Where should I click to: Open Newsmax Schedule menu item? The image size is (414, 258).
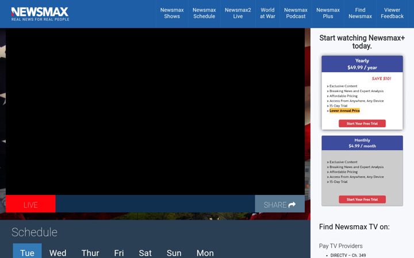tap(204, 13)
